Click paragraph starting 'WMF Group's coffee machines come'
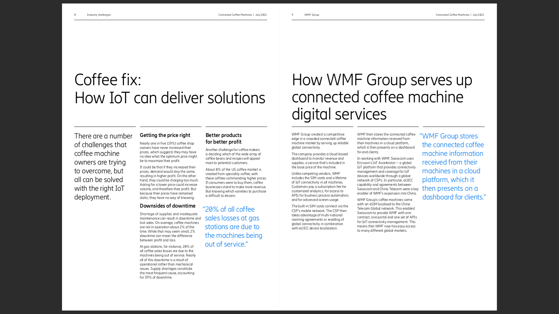The height and width of the screenshot is (314, 559). [387, 215]
